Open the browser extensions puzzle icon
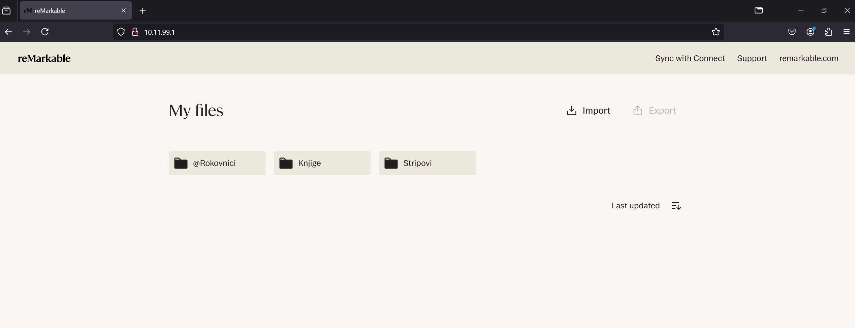The height and width of the screenshot is (328, 855). click(x=828, y=32)
